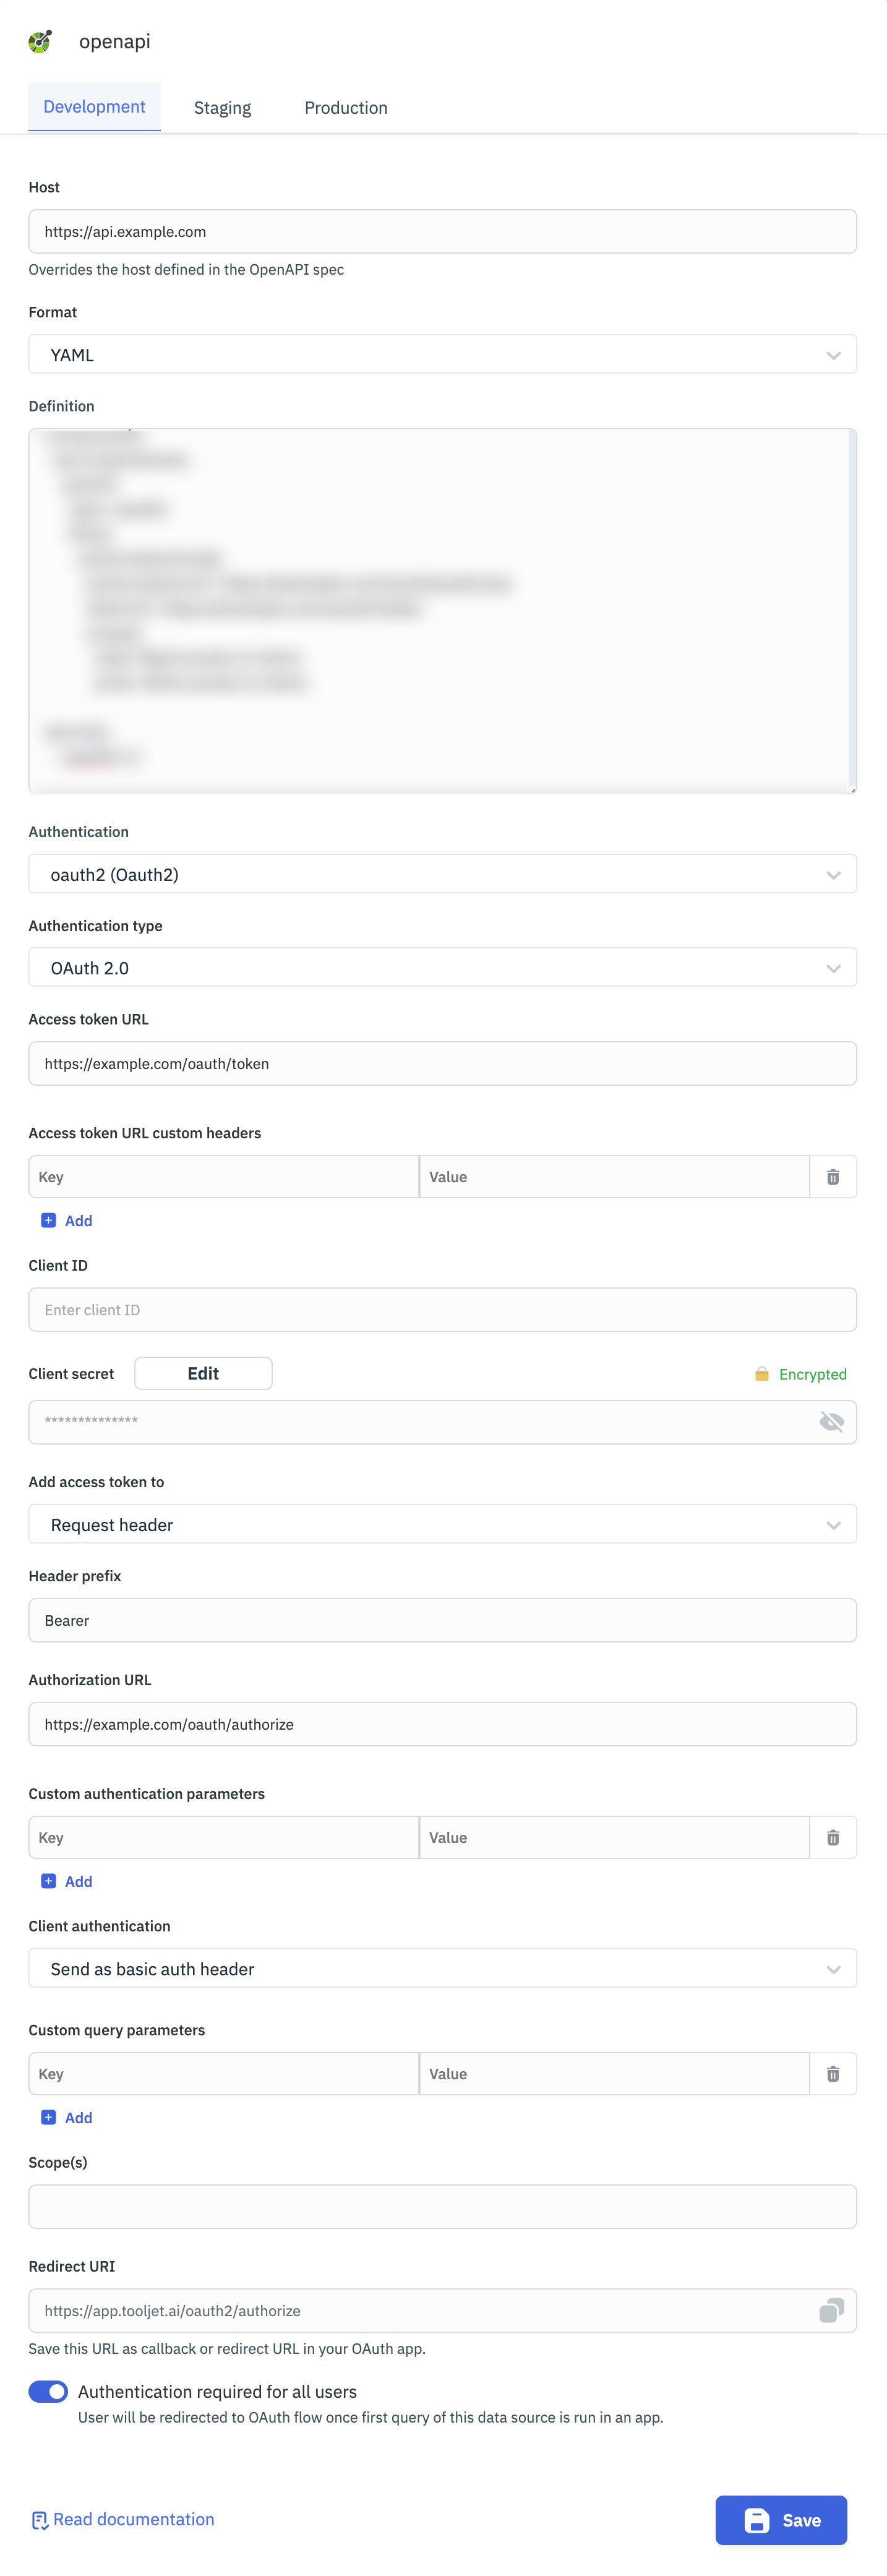Delete the custom query parameter row

(x=832, y=2073)
